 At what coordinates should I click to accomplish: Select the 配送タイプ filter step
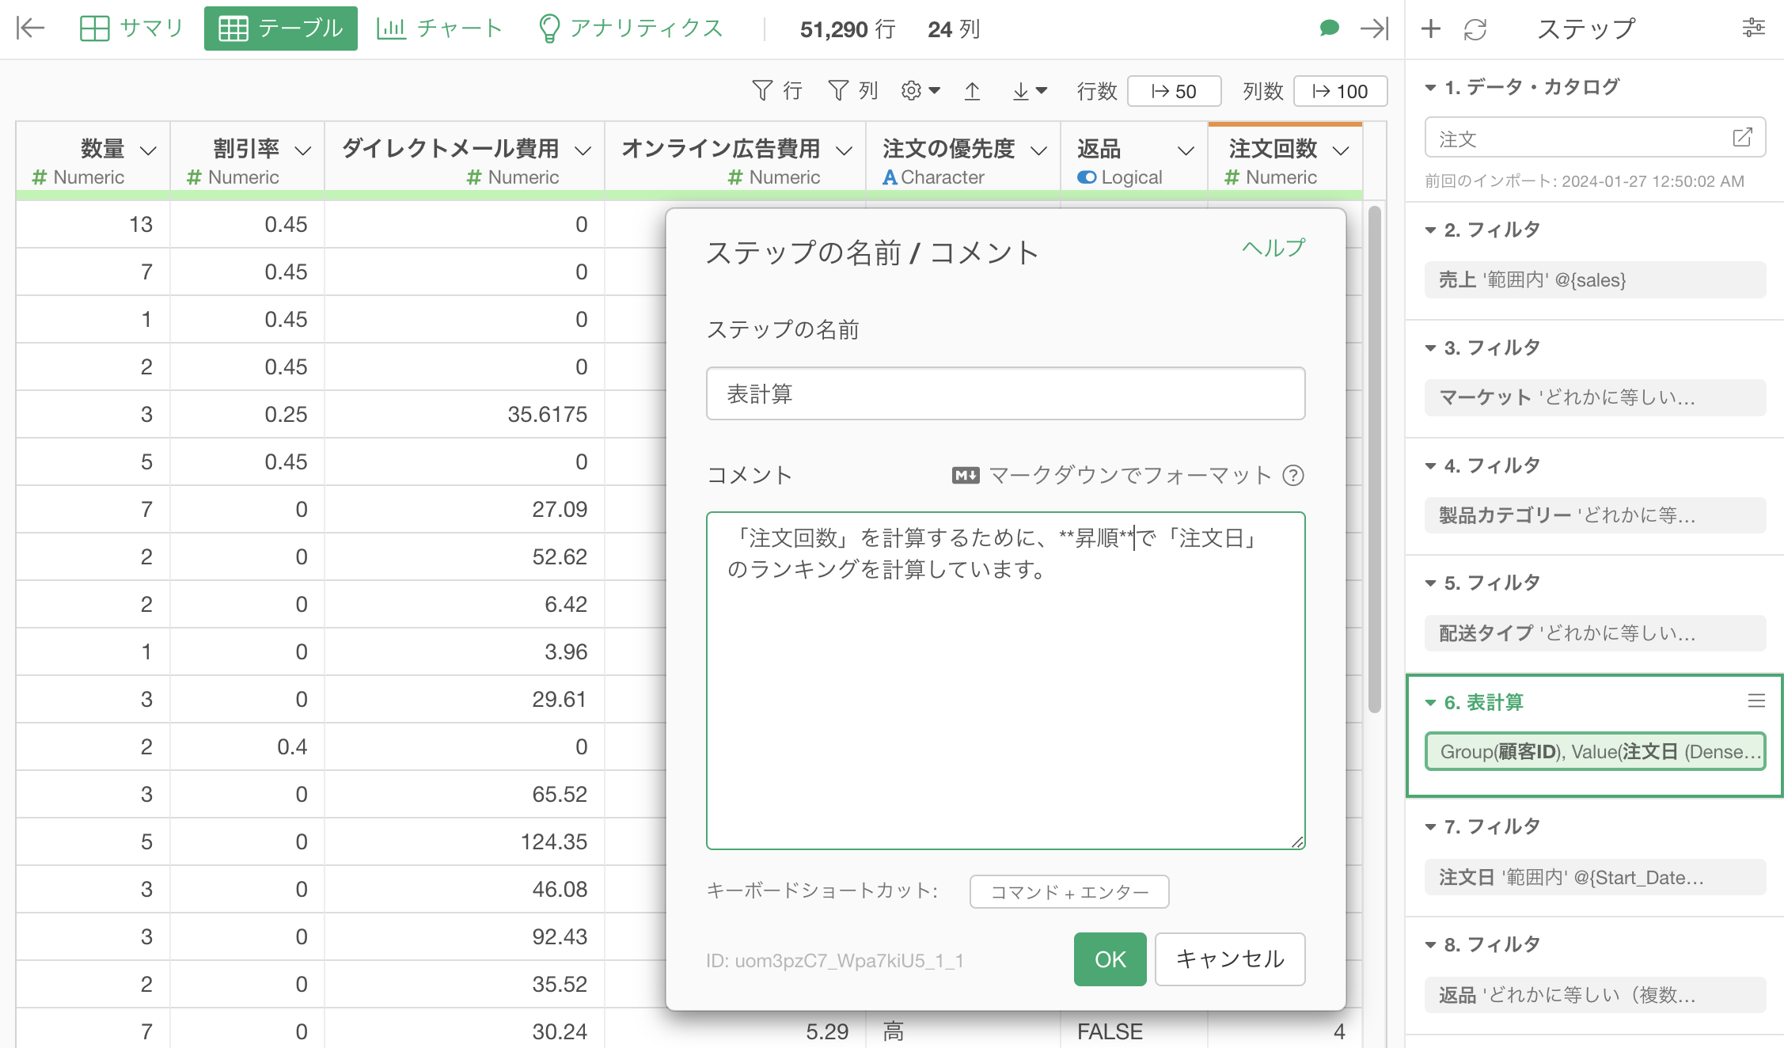pos(1595,633)
